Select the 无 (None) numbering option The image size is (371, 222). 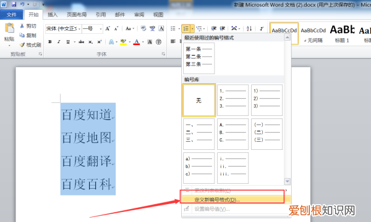(198, 101)
